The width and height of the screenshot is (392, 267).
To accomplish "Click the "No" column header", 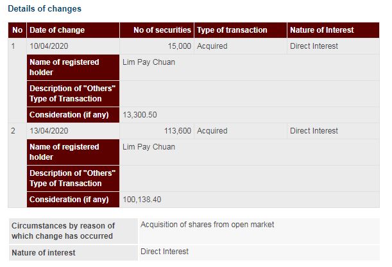I will [x=17, y=30].
